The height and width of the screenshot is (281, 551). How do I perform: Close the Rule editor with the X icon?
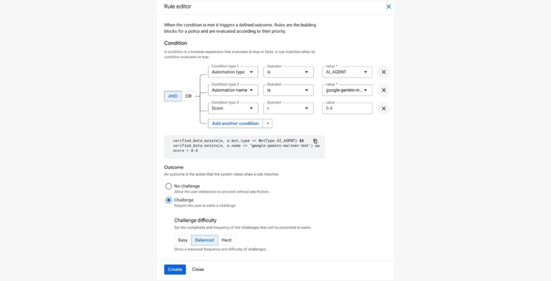point(389,6)
